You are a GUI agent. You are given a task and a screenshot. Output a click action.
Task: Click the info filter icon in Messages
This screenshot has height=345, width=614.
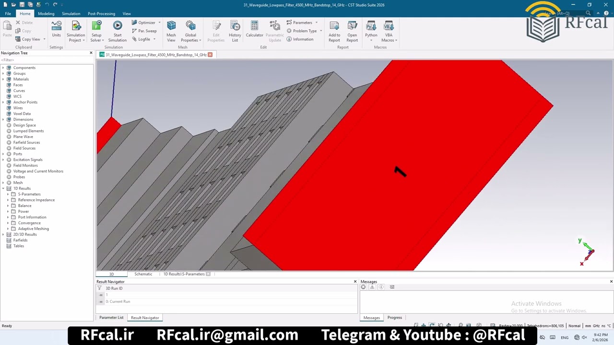(381, 287)
